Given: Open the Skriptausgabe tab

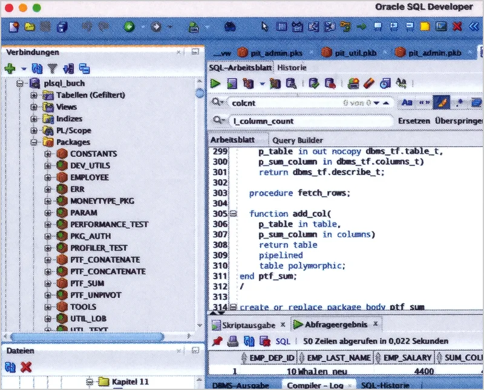Looking at the screenshot, I should tap(248, 325).
